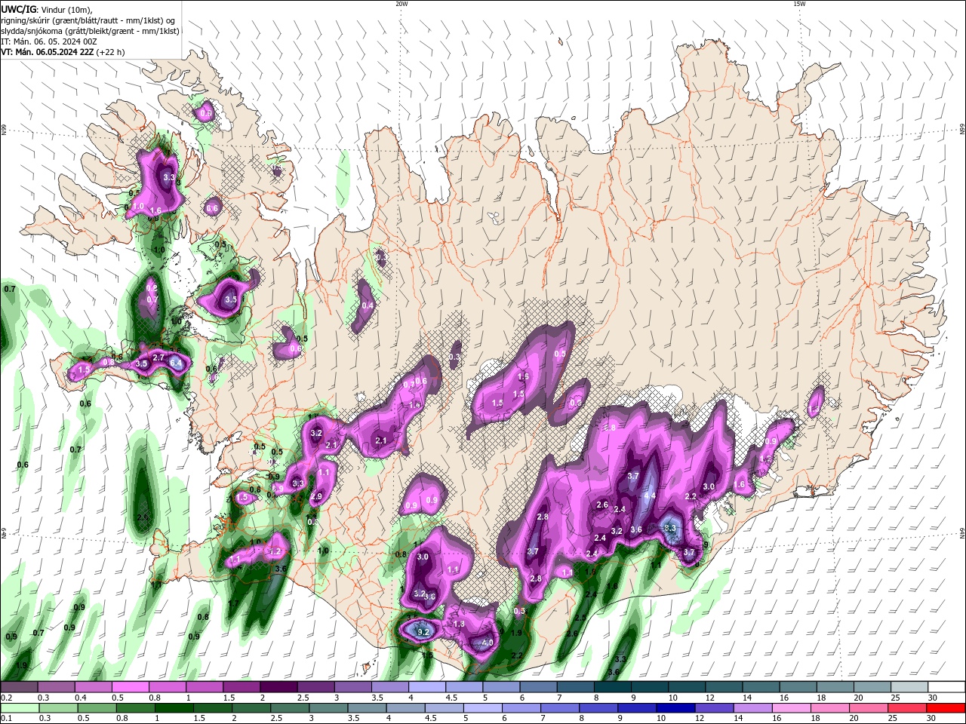Click the pale green 0.1 swatch in lower legend

[20, 708]
